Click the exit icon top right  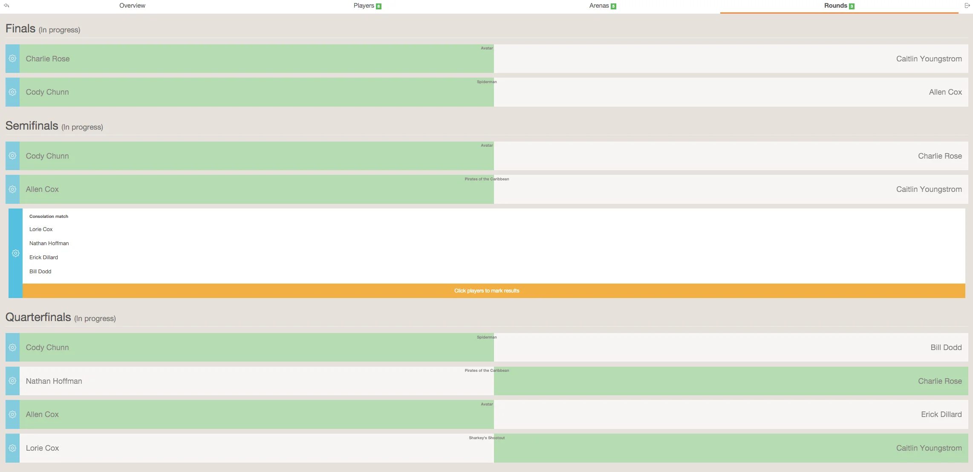967,6
